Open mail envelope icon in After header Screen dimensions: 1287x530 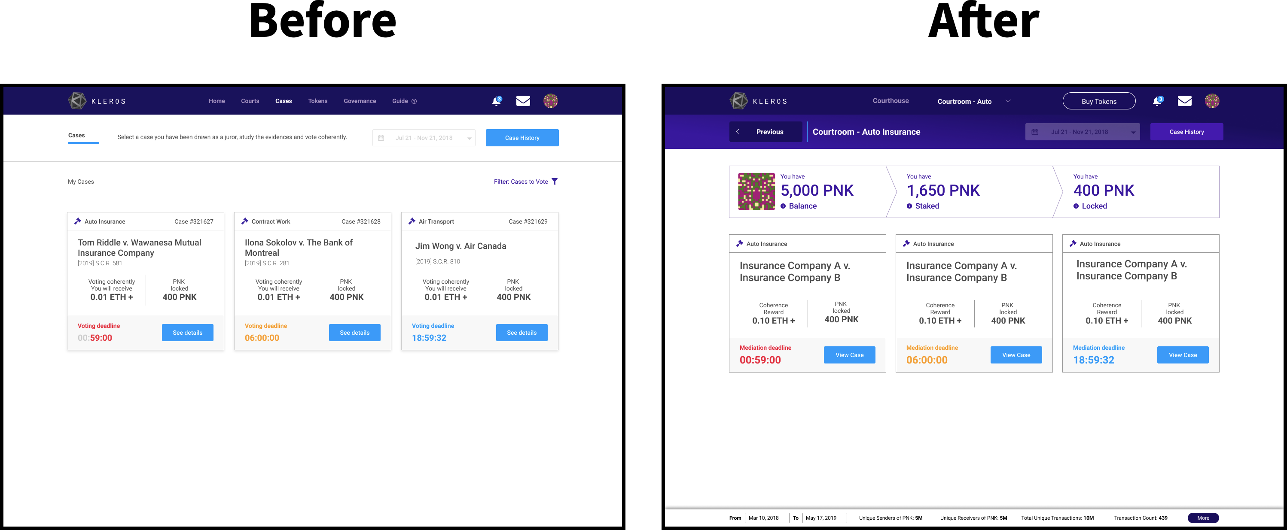pyautogui.click(x=1185, y=101)
